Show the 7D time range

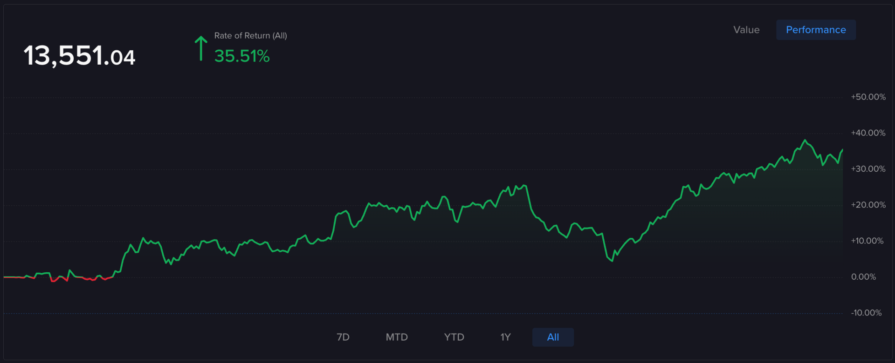[343, 337]
